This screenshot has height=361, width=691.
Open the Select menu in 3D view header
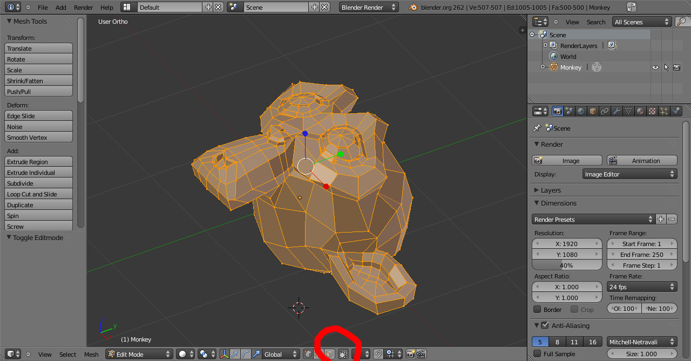click(x=67, y=355)
